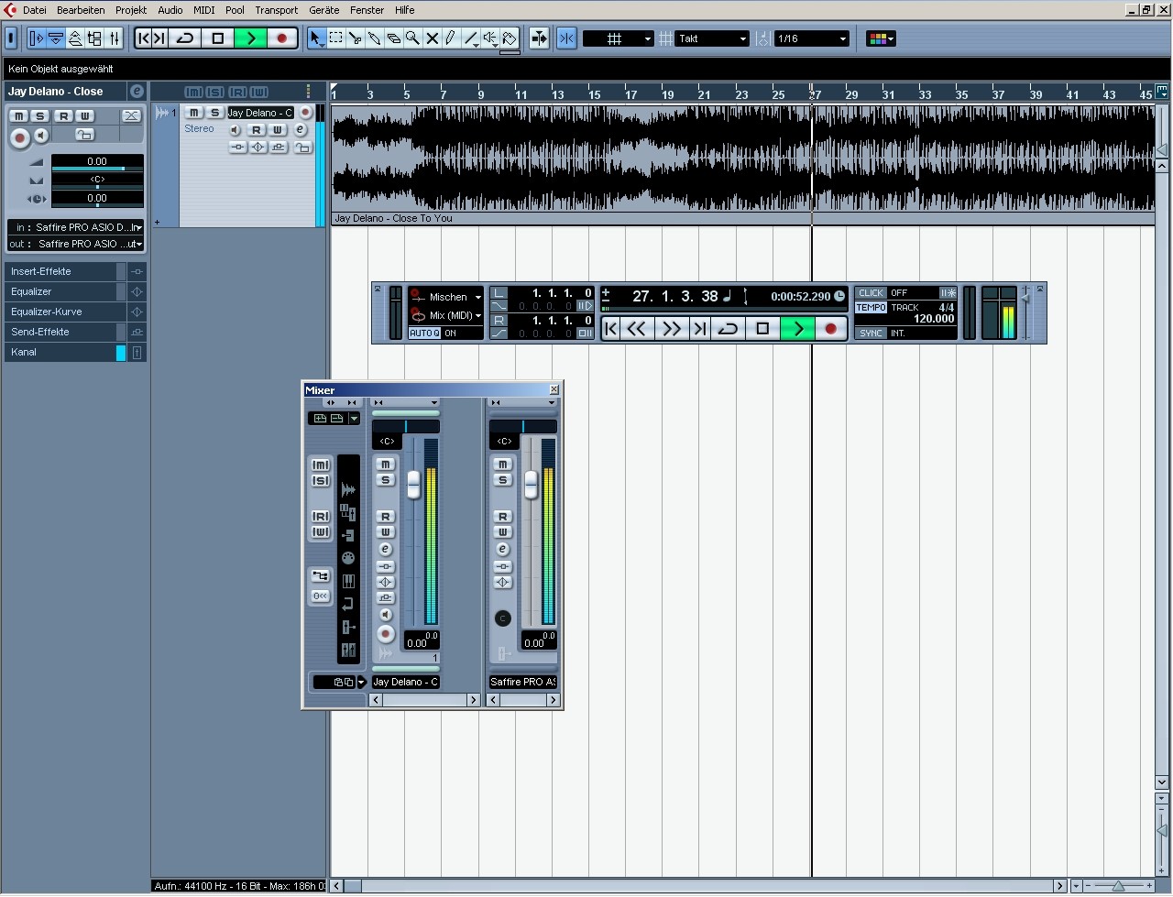Toggle Write automation in Inspector
The height and width of the screenshot is (897, 1173).
[x=84, y=116]
